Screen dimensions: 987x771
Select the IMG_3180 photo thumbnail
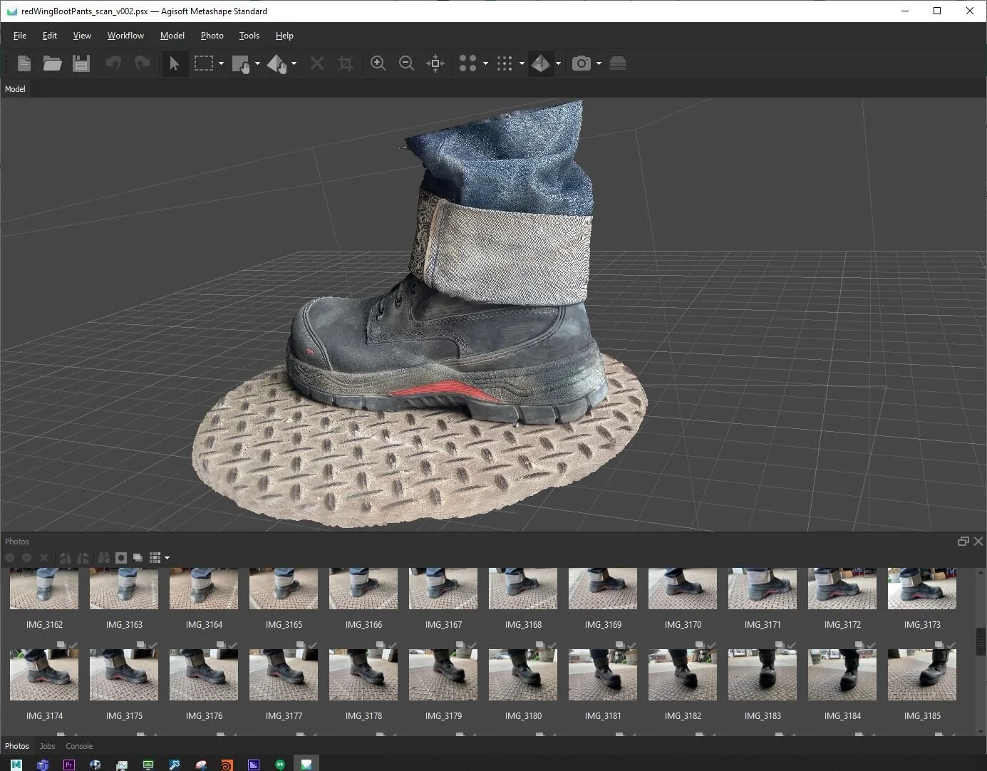[x=523, y=675]
